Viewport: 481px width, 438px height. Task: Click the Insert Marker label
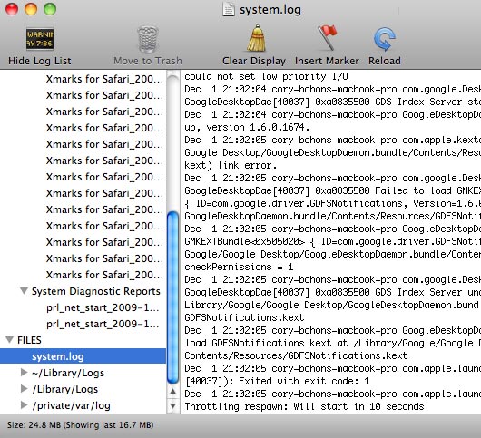coord(327,61)
